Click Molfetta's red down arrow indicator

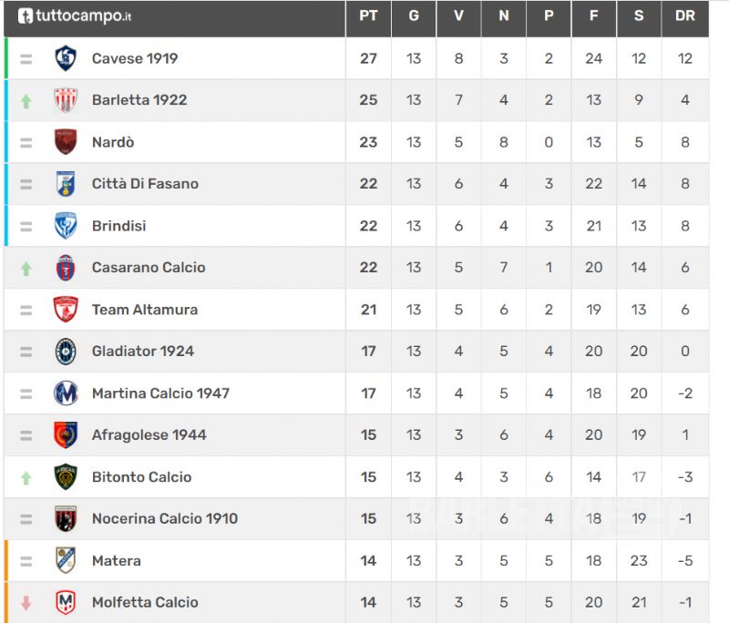[26, 603]
